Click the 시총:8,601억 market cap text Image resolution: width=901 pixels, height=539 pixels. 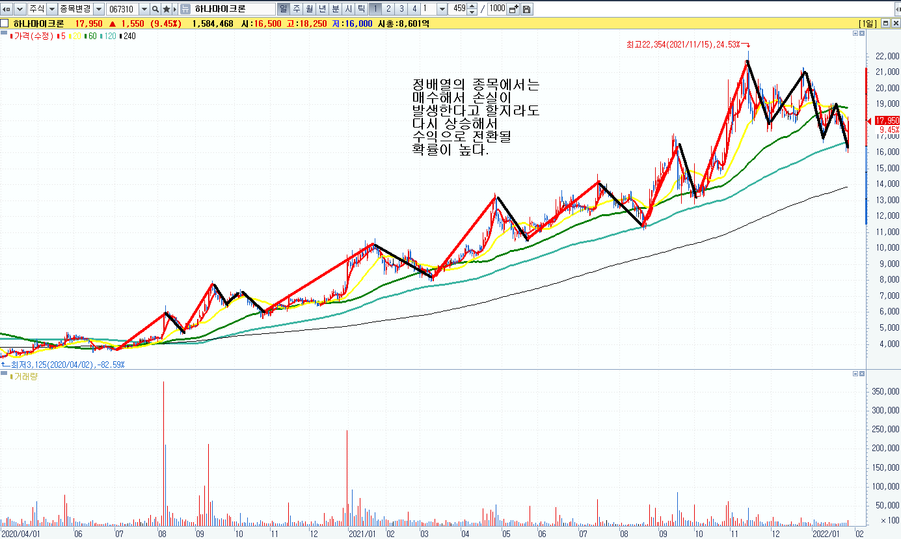point(403,23)
